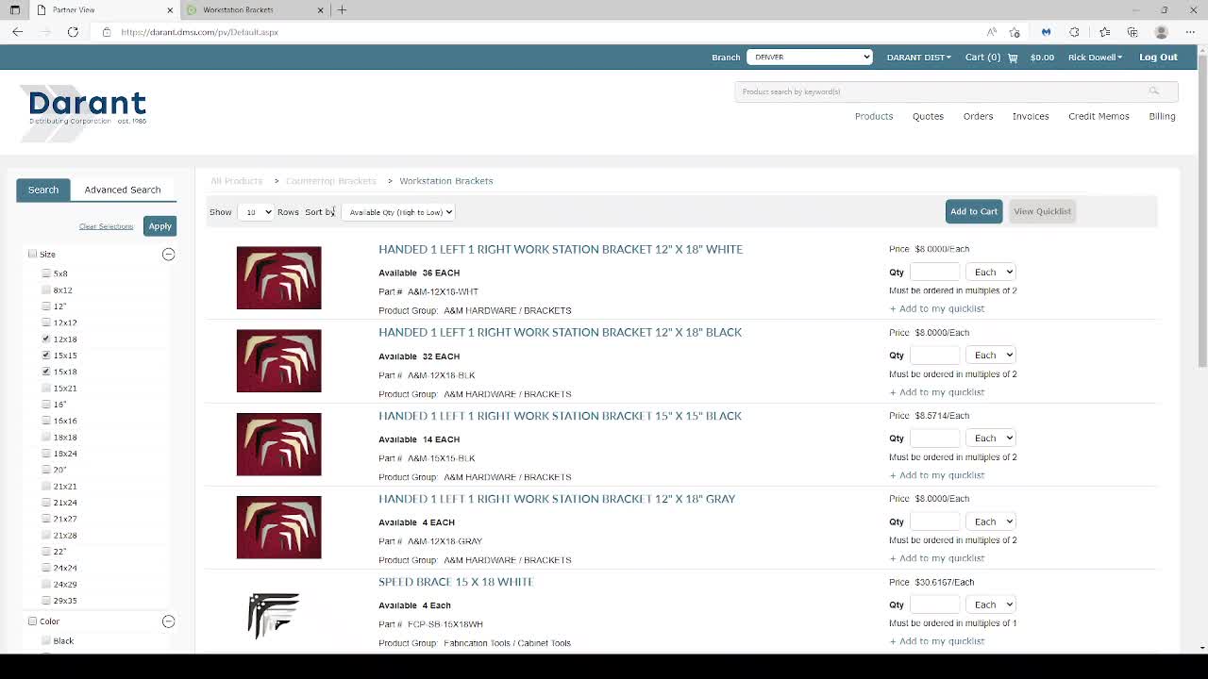Add 12x18 GRAY bracket to my quicklist
The image size is (1208, 679).
(x=937, y=558)
